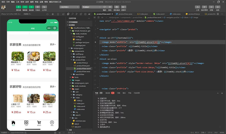This screenshot has height=134, width=226.
Task: Open search icon in the explorer sidebar
Action: pos(73,14)
